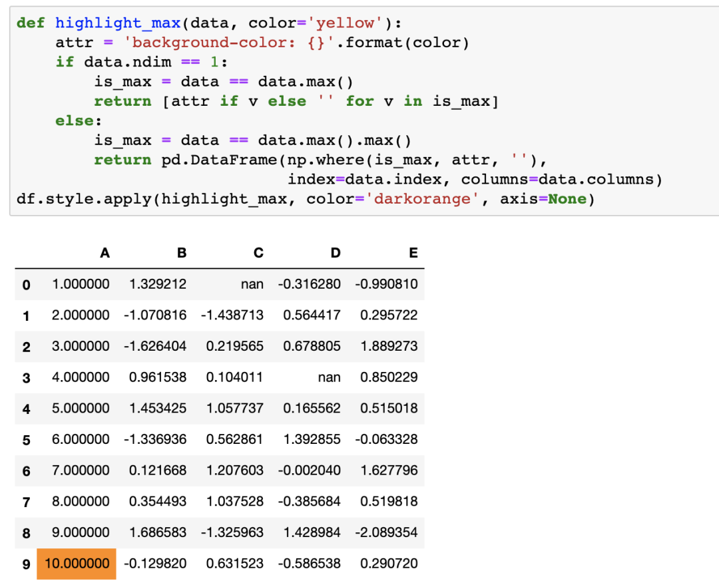Image resolution: width=719 pixels, height=583 pixels.
Task: Click the 'darkorange' string in code
Action: point(422,199)
